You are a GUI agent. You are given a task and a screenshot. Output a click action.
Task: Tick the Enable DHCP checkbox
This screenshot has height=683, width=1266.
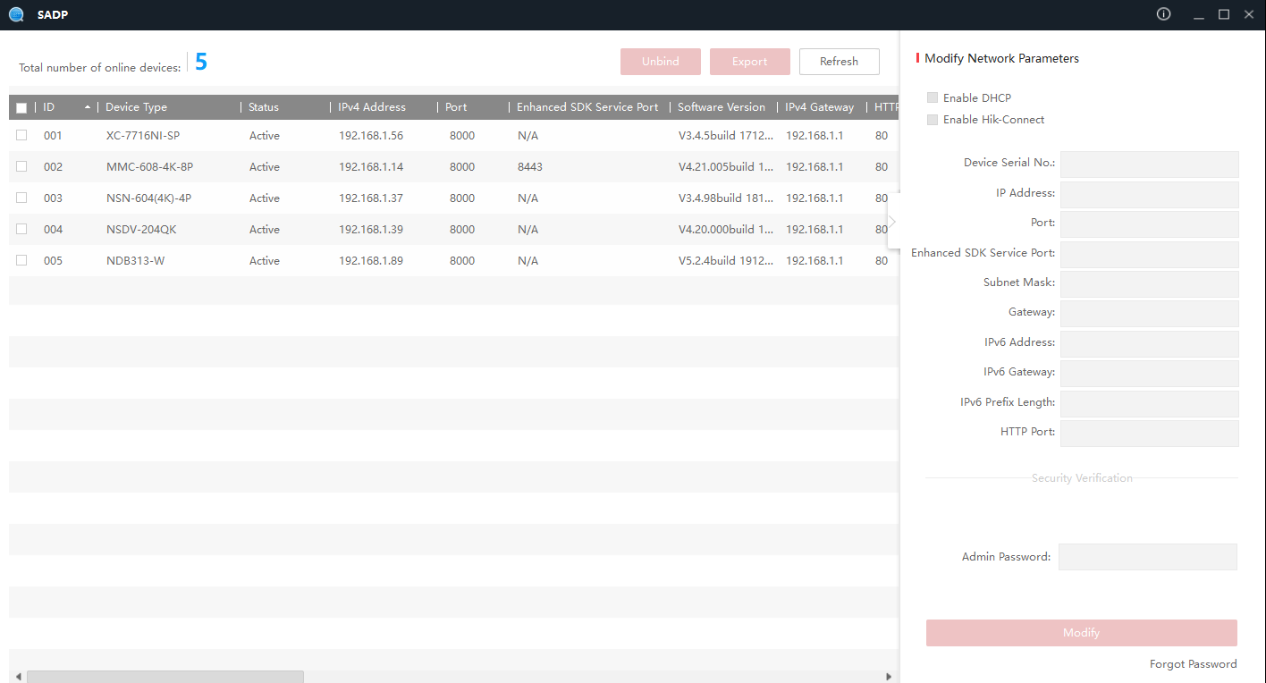click(x=933, y=98)
